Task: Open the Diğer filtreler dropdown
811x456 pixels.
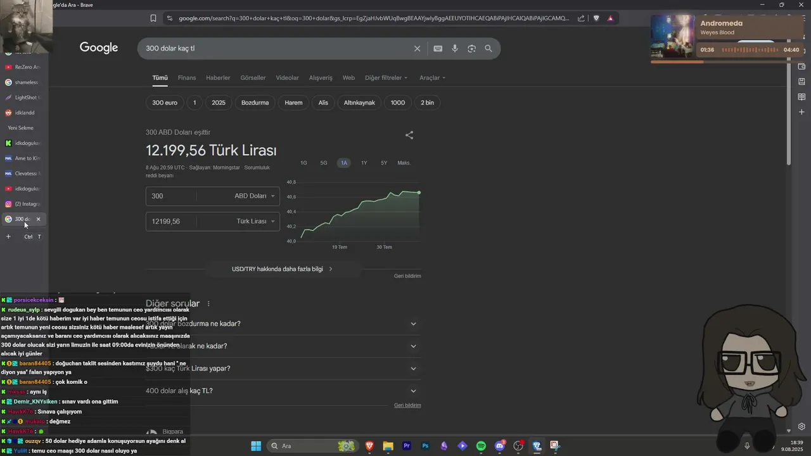Action: [x=386, y=78]
